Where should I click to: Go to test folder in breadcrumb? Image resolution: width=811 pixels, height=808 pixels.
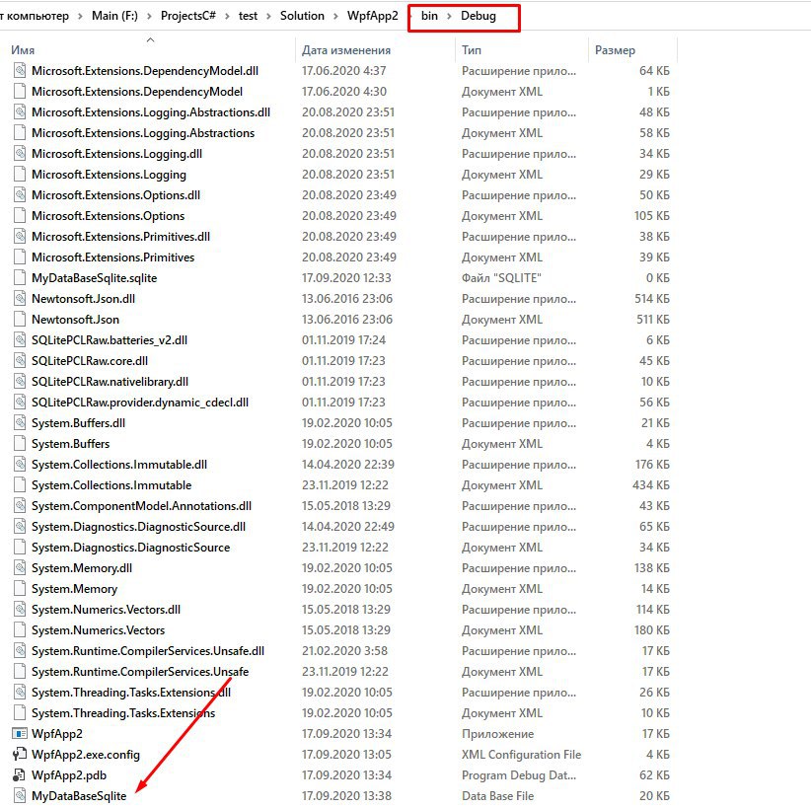click(x=248, y=16)
